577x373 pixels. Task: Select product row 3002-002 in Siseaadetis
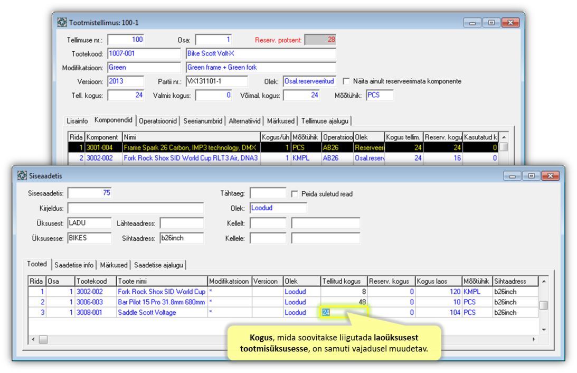(x=283, y=292)
